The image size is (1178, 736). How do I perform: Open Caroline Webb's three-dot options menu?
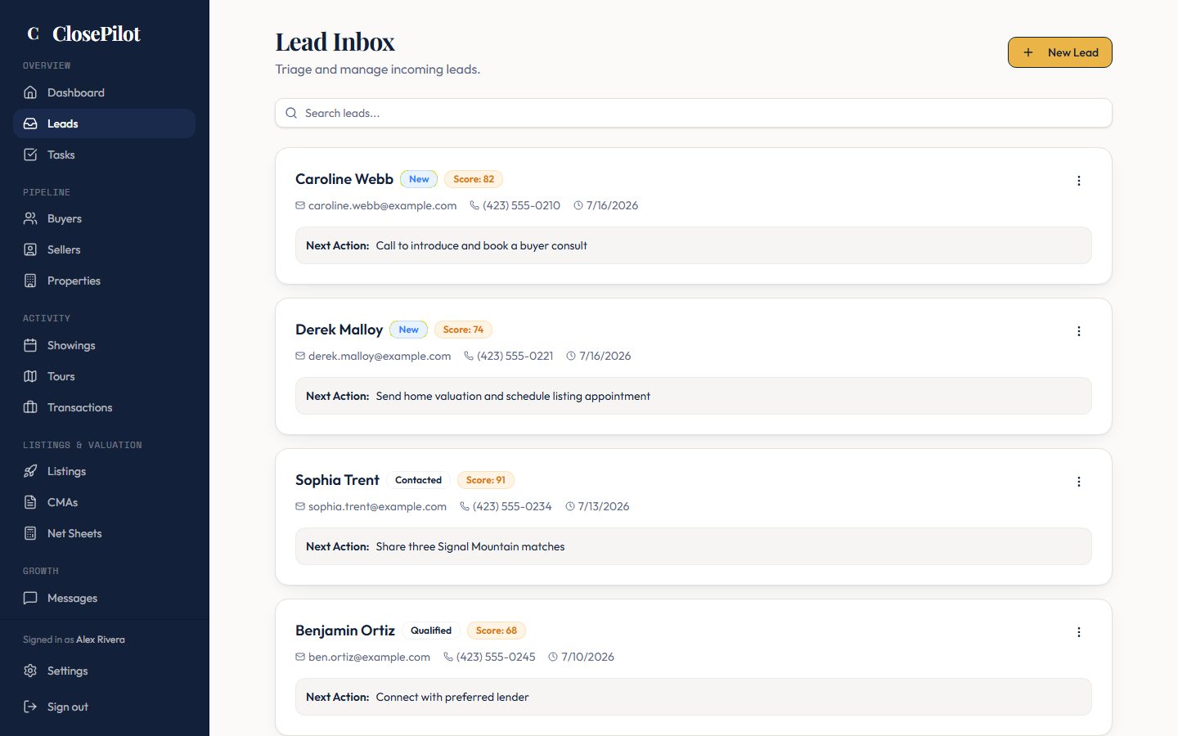coord(1079,181)
